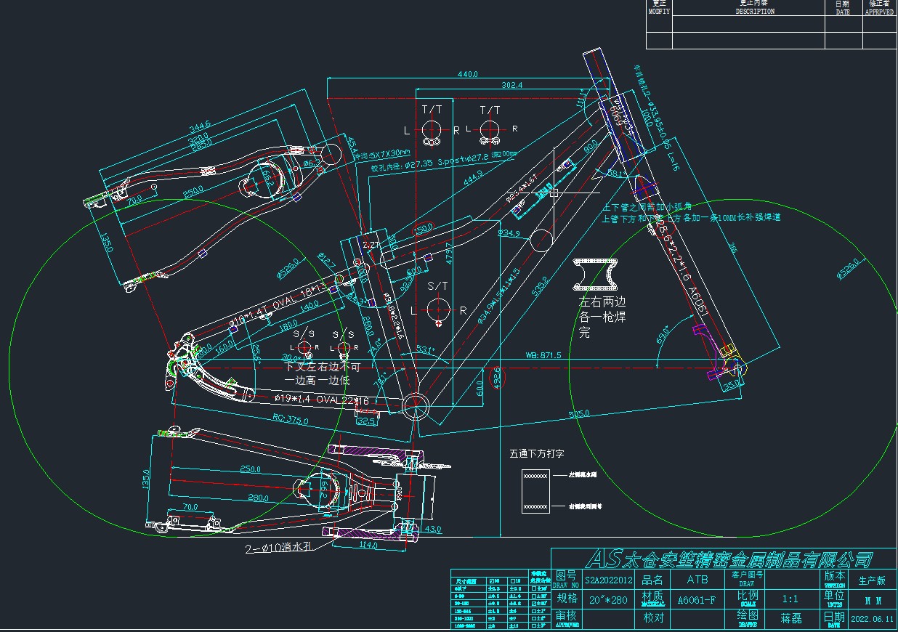Pick the left T/T section symbol
The height and width of the screenshot is (632, 898).
pos(432,129)
